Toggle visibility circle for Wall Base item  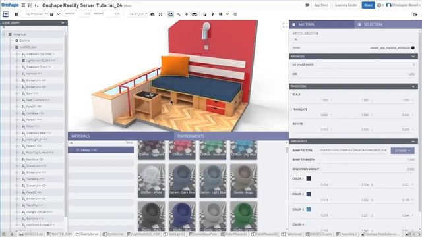tap(16, 113)
